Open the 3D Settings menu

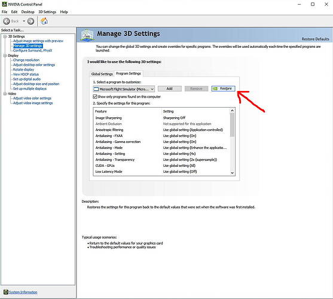pyautogui.click(x=47, y=12)
